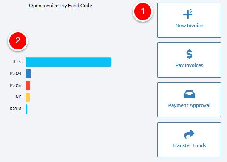Click the Open Invoices by Fund Code title
227x162 pixels.
click(x=60, y=6)
